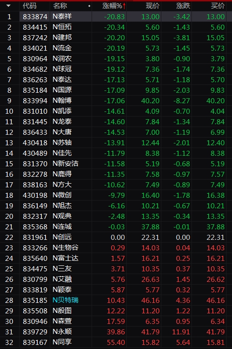The width and height of the screenshot is (232, 349).
Task: Select the stock N泰达
Action: 62,79
